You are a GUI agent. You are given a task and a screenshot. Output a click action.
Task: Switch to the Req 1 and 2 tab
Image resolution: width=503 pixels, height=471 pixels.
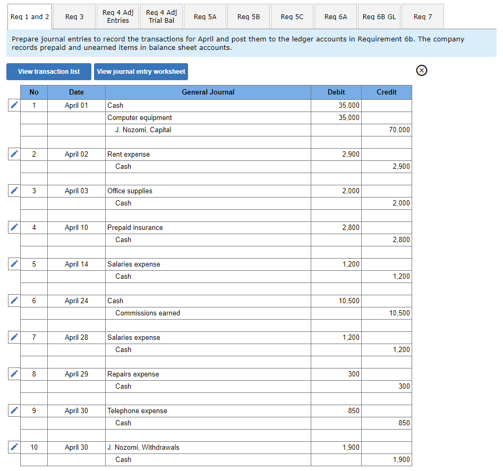point(30,16)
